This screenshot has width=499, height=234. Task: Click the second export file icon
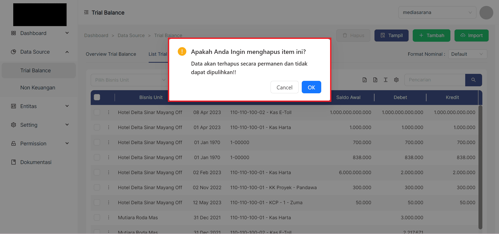(375, 80)
